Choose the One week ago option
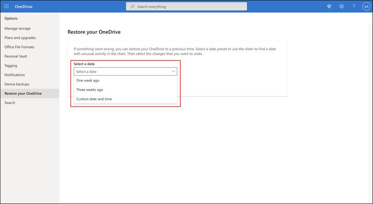The width and height of the screenshot is (373, 204). click(x=125, y=80)
